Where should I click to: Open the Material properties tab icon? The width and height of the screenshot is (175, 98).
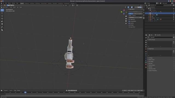point(146,65)
